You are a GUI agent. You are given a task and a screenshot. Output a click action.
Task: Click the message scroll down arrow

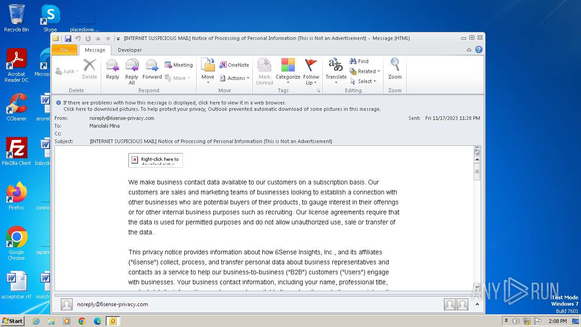coord(477,287)
